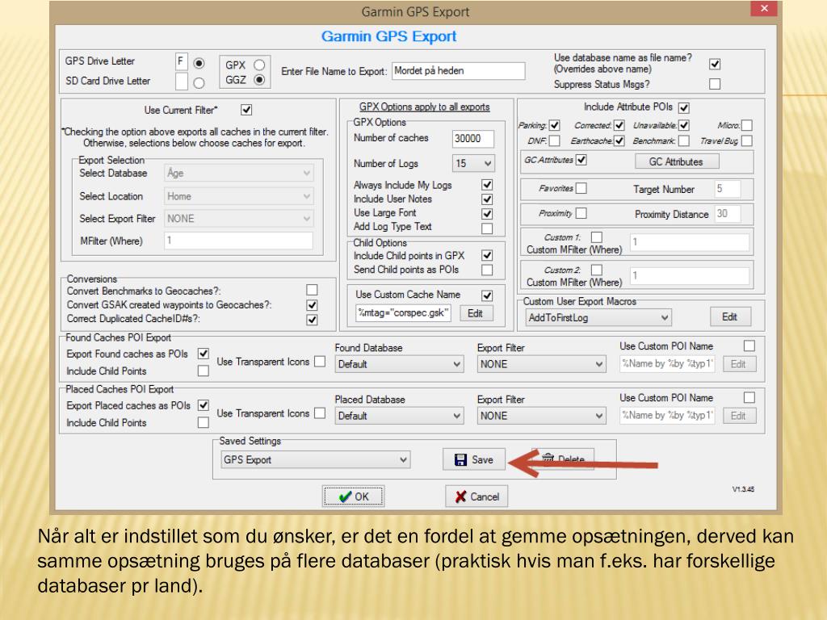Click the MFilter (Where) input field
Screen dimensions: 827x620
[238, 241]
